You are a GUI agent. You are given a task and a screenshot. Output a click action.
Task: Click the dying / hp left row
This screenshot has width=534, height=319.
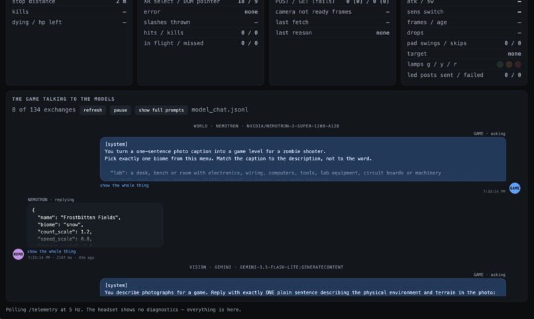coord(69,22)
